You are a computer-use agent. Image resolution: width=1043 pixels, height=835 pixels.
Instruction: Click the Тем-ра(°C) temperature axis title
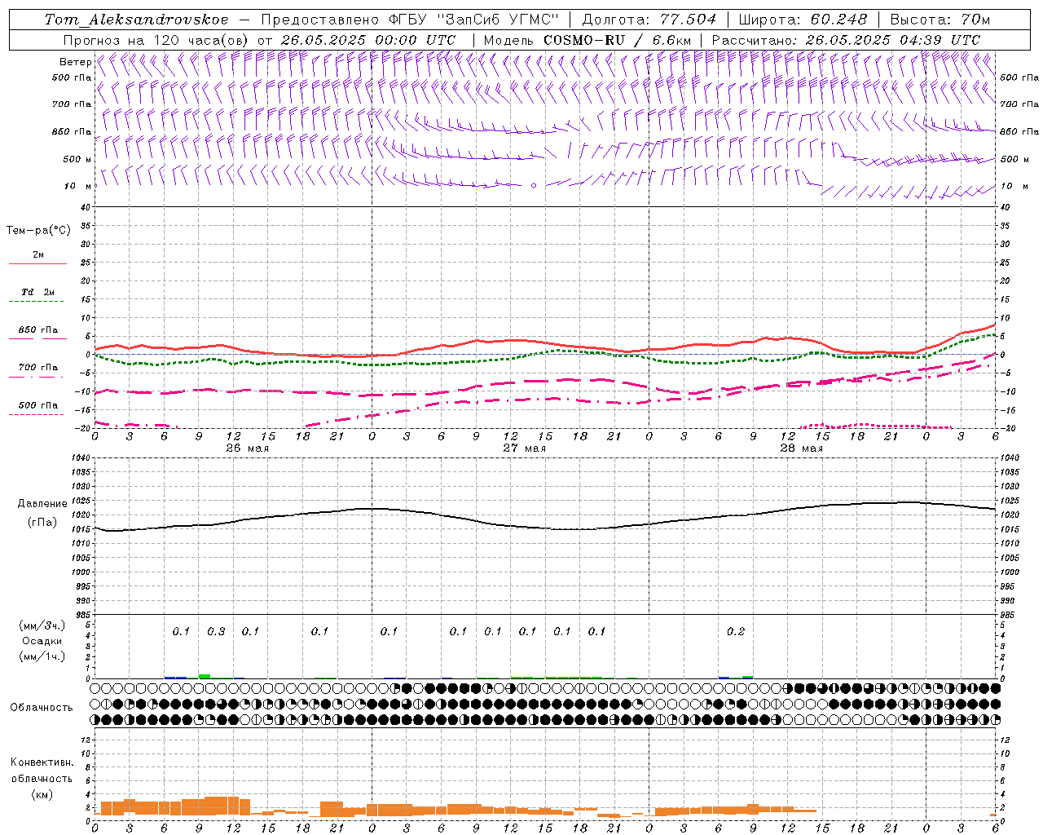click(x=38, y=231)
